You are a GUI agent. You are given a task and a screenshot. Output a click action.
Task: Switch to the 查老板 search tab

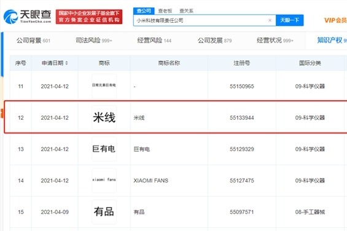click(x=165, y=11)
